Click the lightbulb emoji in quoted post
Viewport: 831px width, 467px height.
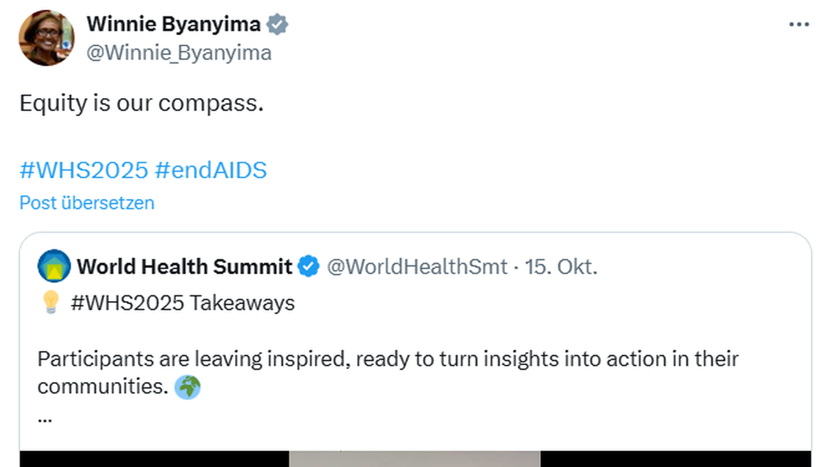(51, 303)
